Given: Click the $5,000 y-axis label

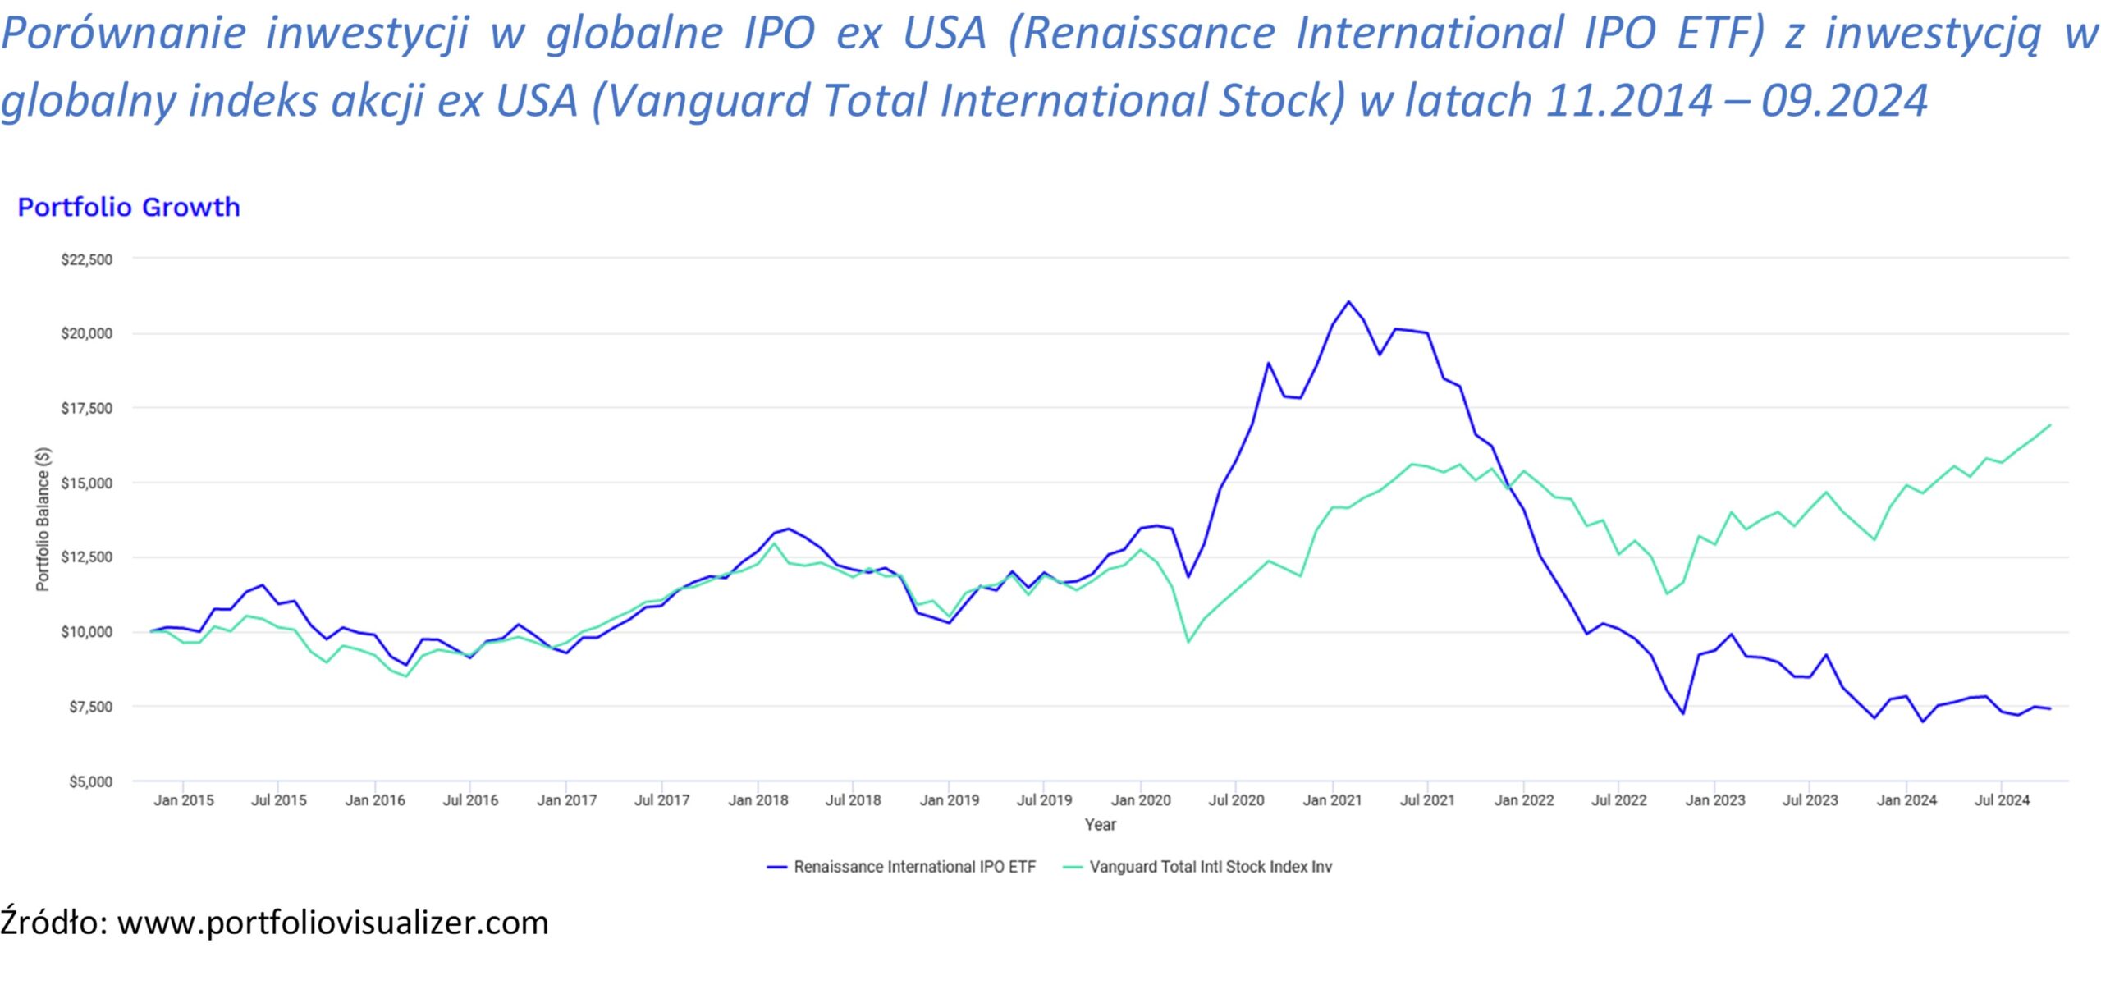Looking at the screenshot, I should 90,781.
